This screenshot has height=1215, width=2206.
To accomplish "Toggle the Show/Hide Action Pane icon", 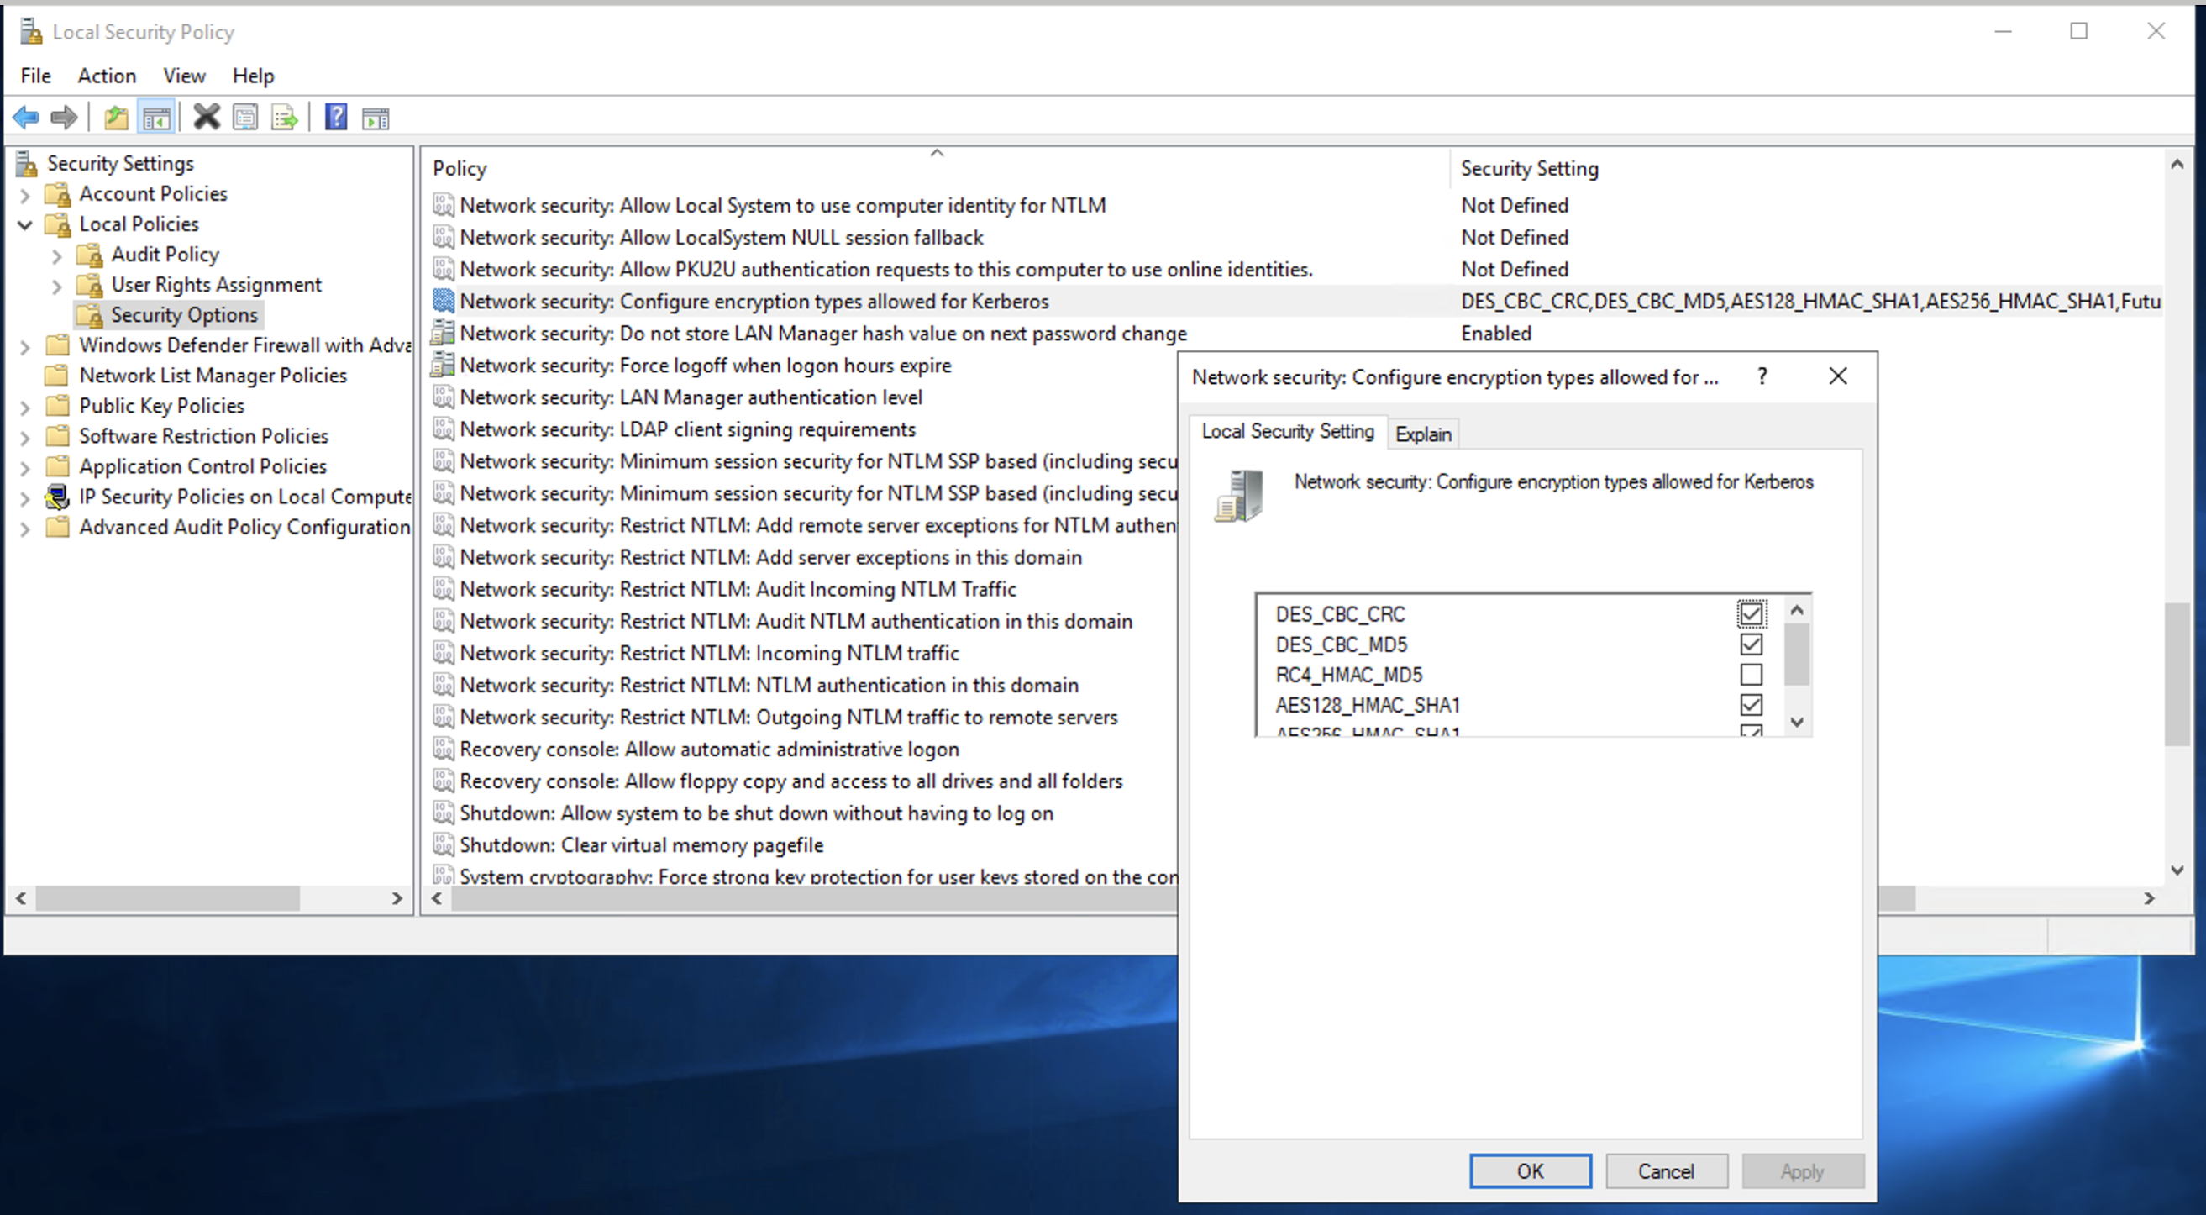I will 376,118.
